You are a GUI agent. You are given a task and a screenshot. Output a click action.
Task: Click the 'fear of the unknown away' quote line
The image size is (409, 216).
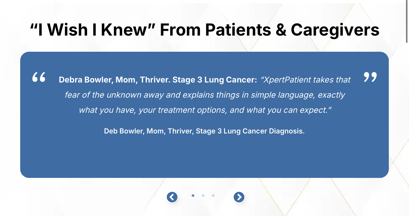click(x=205, y=95)
